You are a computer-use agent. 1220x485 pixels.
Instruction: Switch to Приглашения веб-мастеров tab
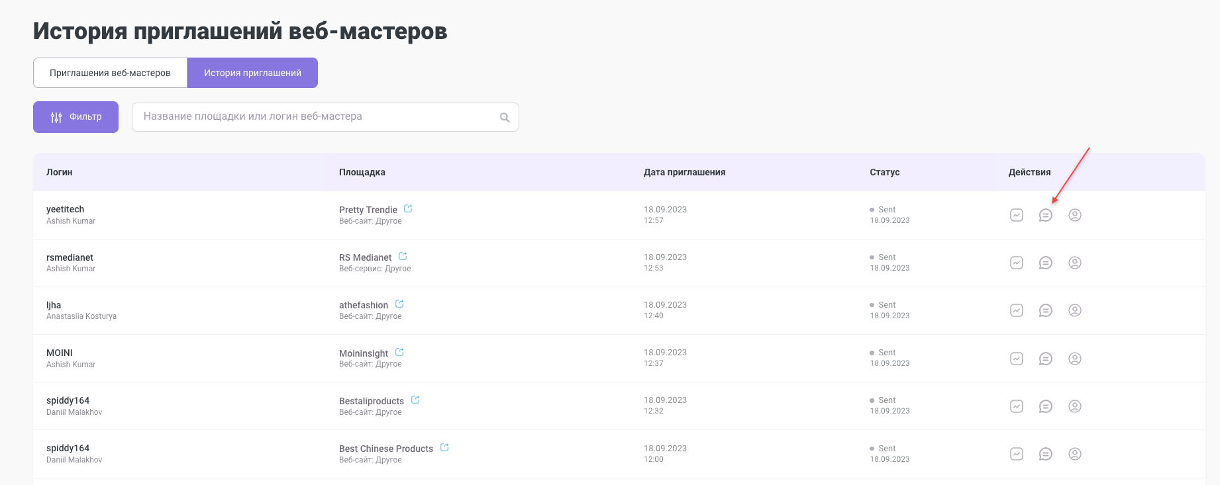110,73
